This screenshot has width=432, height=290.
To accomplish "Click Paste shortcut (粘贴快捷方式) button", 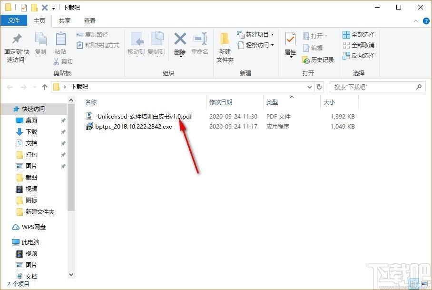I will pos(98,45).
